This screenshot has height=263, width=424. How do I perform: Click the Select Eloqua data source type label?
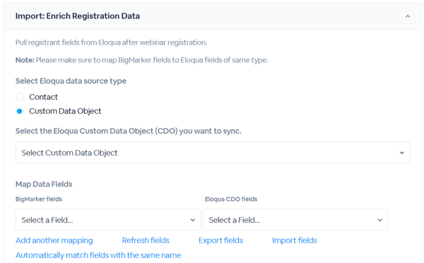coord(71,81)
